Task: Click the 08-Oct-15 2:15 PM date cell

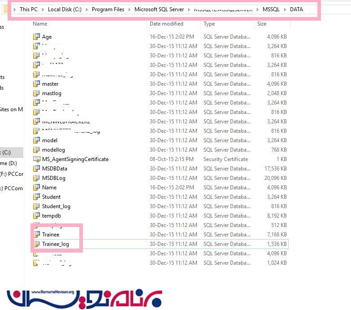Action: pos(172,159)
